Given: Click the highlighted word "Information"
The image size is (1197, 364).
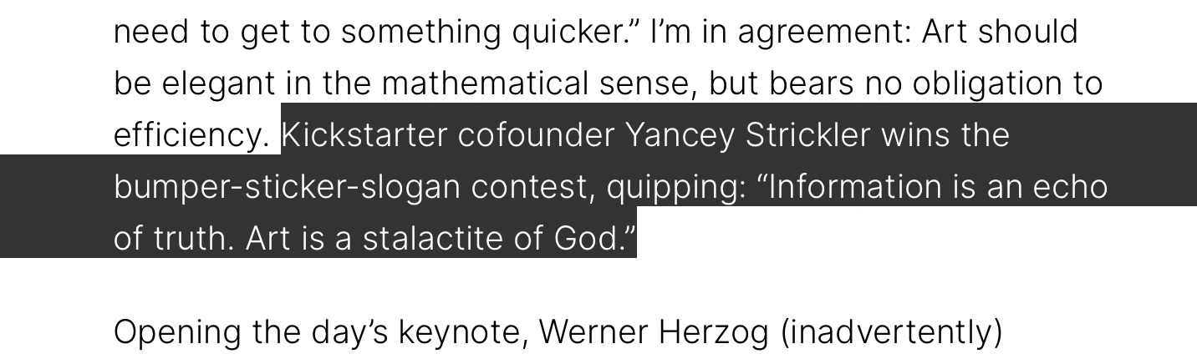Looking at the screenshot, I should tap(853, 187).
